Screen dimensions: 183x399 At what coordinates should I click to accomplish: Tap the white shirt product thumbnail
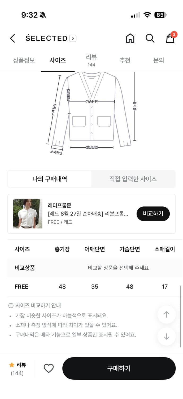pos(27,214)
